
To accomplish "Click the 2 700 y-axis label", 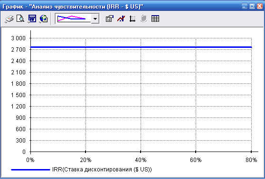I will [18, 50].
